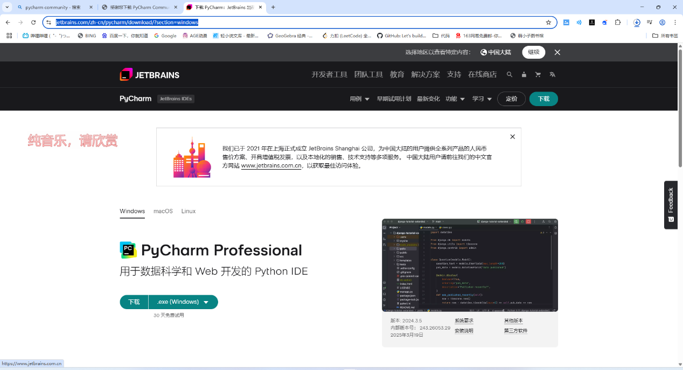
Task: Open the 第三方软件 link
Action: [516, 331]
